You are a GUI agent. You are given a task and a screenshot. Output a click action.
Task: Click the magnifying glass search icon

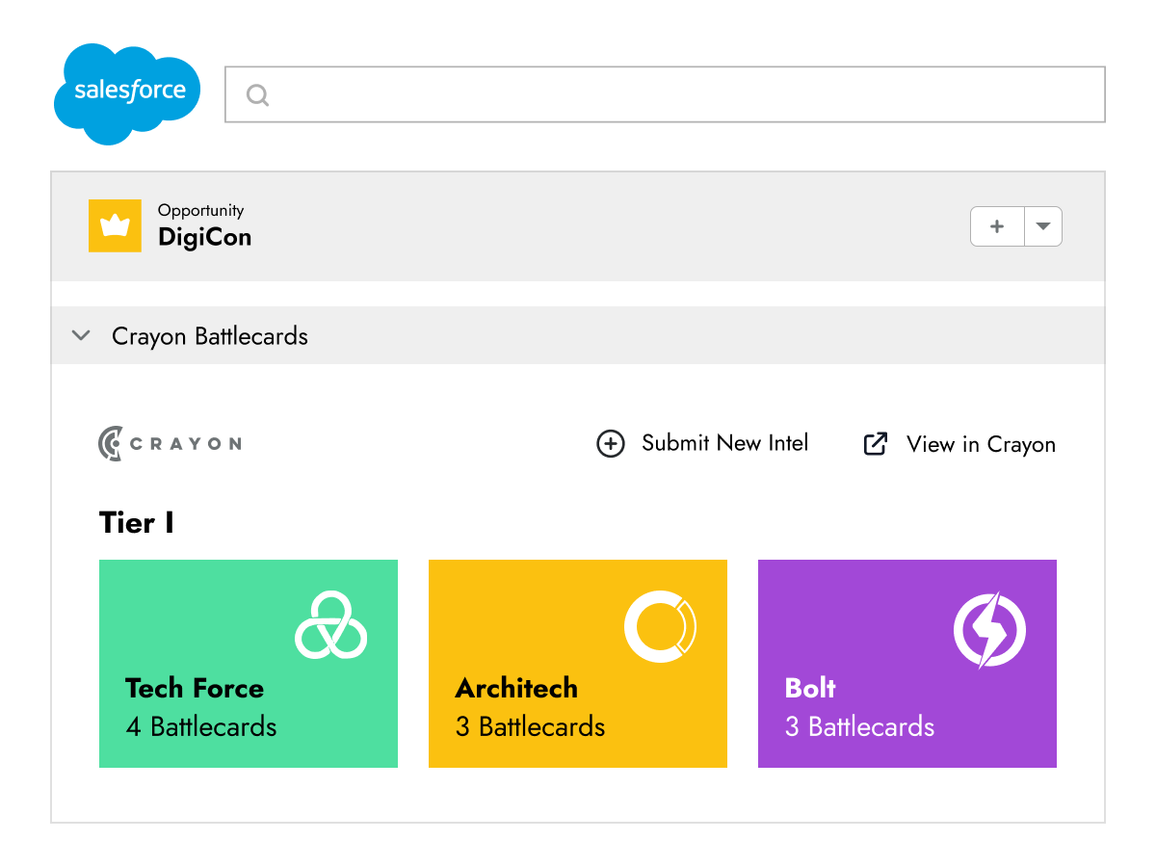tap(257, 95)
